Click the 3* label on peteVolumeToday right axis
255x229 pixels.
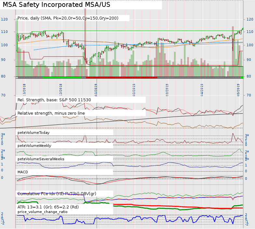coord(247,136)
